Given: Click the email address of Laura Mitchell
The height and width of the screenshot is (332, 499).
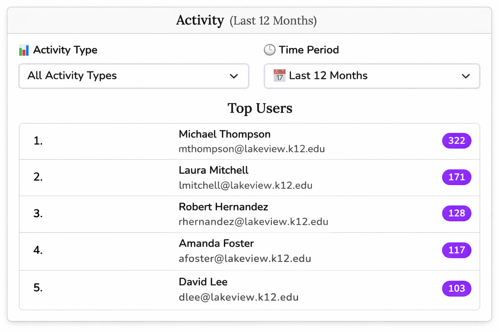Looking at the screenshot, I should tap(246, 185).
